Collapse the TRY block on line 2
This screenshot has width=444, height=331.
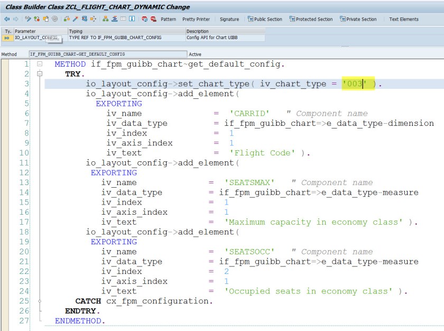pyautogui.click(x=39, y=74)
